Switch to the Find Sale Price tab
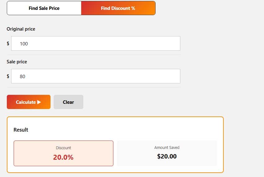The image size is (264, 177). point(44,8)
